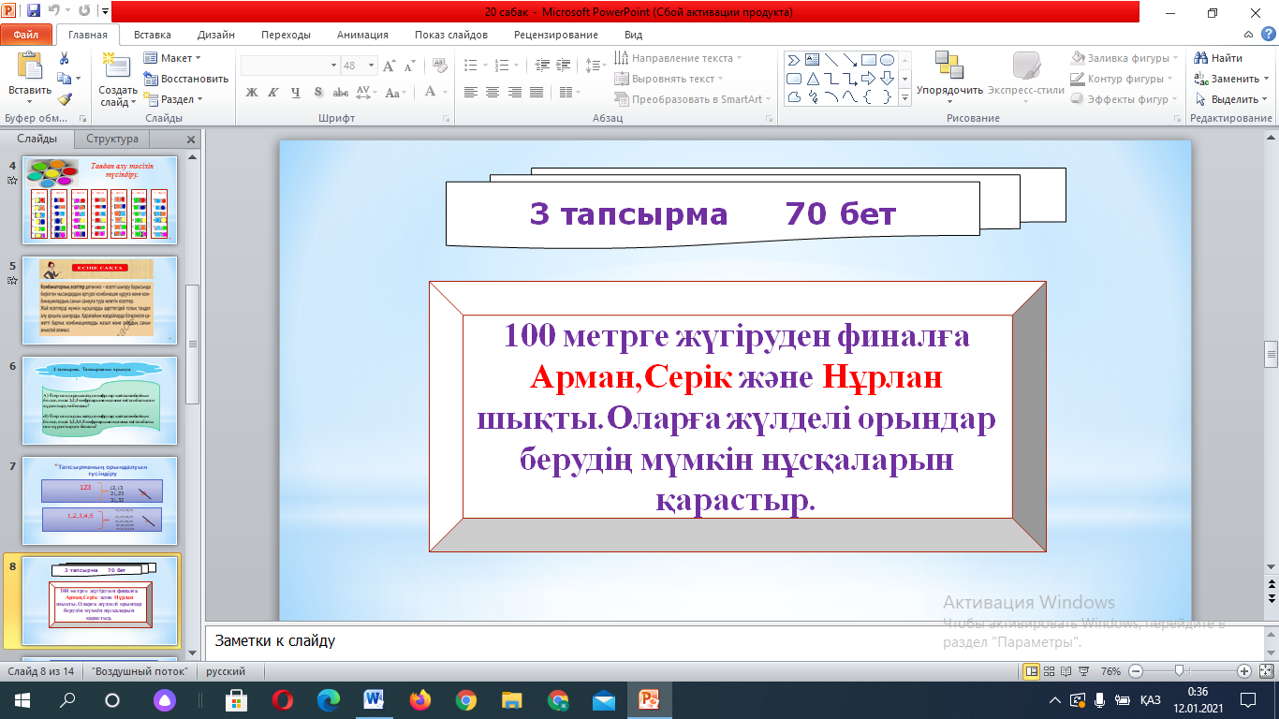Image resolution: width=1279 pixels, height=719 pixels.
Task: Select the straight line shape
Action: (x=831, y=60)
